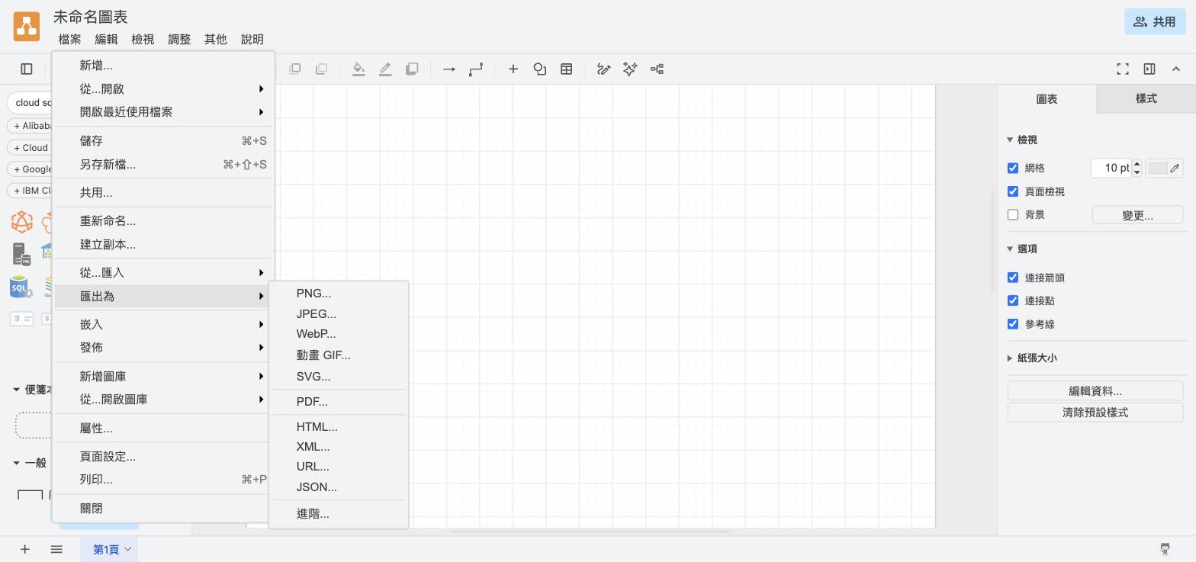Click the fill color bucket icon
Viewport: 1196px width, 562px height.
point(358,69)
